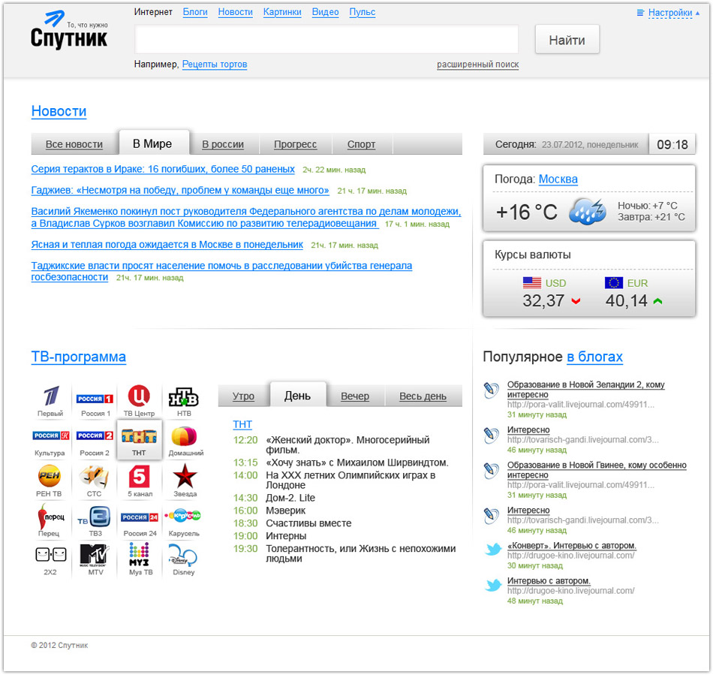
Task: Open the Новости section heading
Action: tap(59, 111)
